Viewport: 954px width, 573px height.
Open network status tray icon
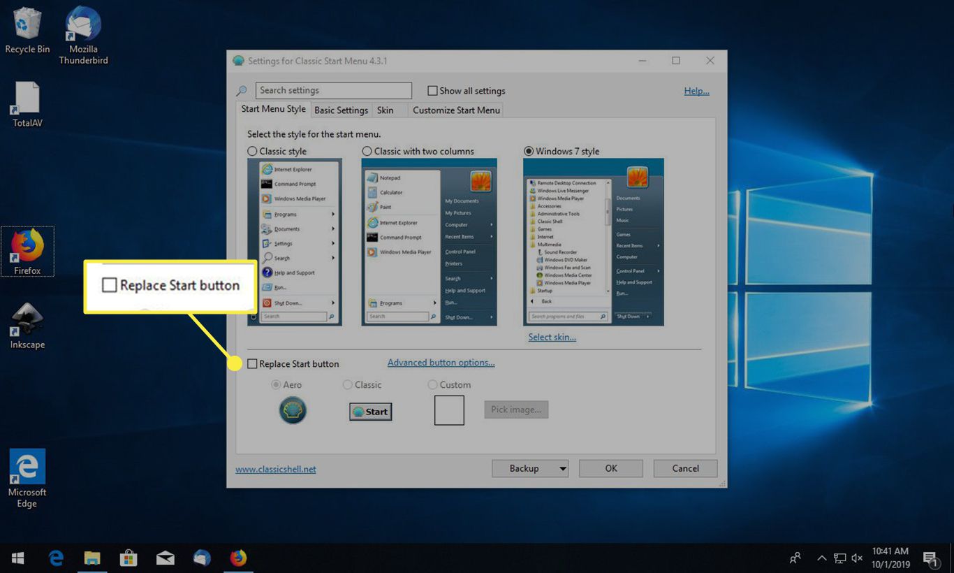[x=839, y=558]
